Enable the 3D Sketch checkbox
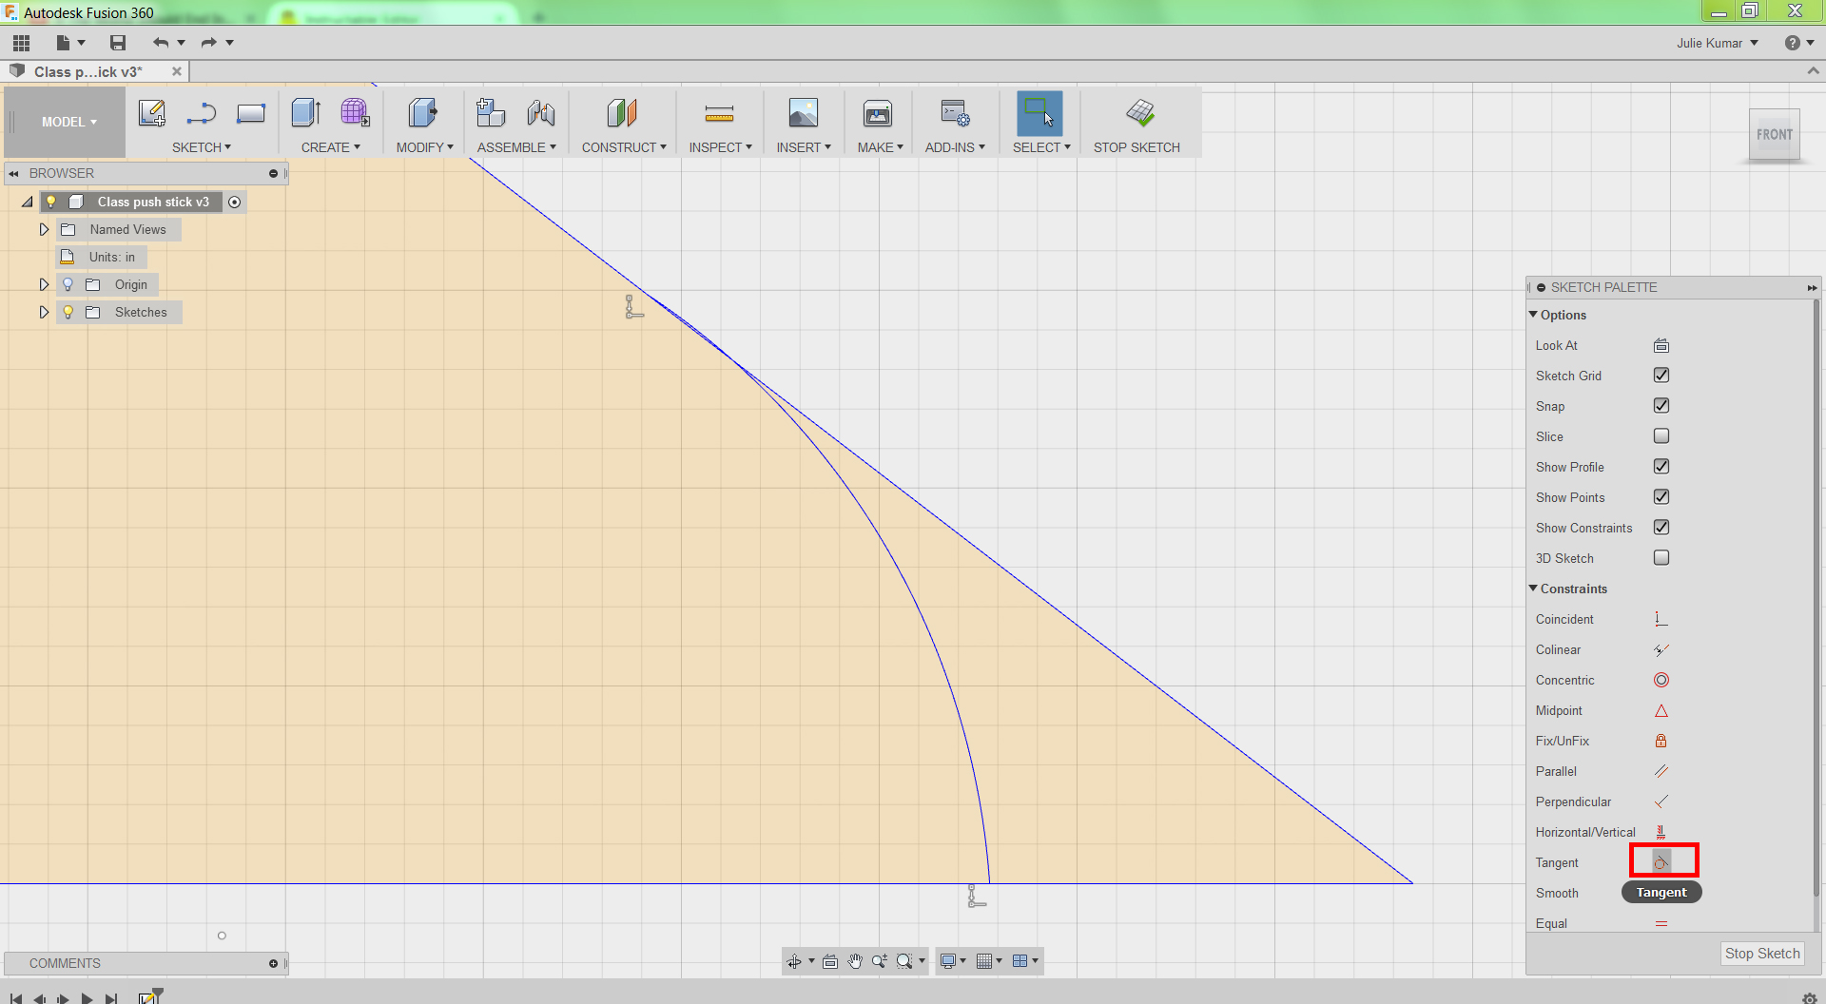 pos(1661,558)
